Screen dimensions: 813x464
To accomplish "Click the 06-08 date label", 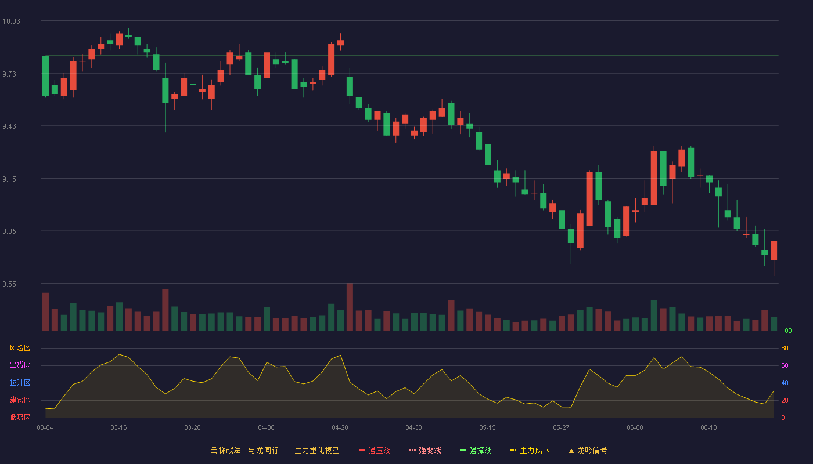I will tap(635, 427).
